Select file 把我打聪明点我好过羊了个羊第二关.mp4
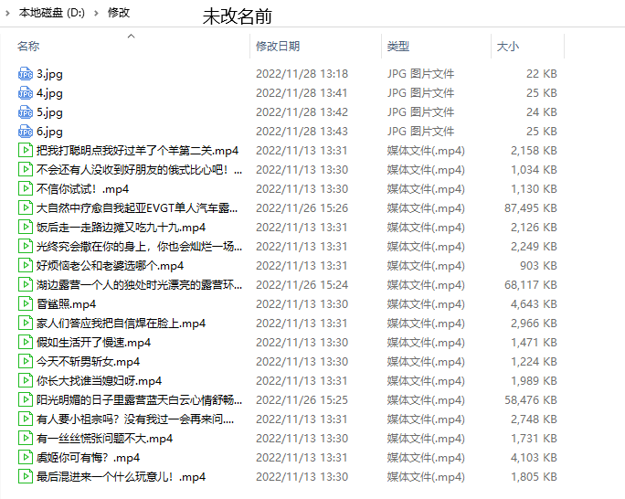 point(137,150)
